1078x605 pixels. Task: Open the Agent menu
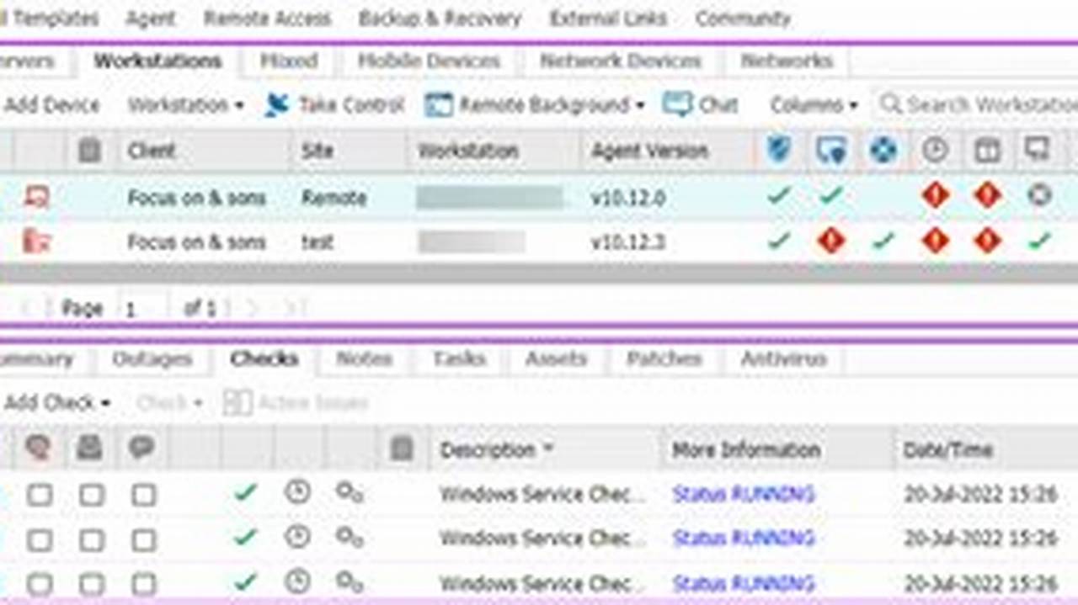(151, 18)
